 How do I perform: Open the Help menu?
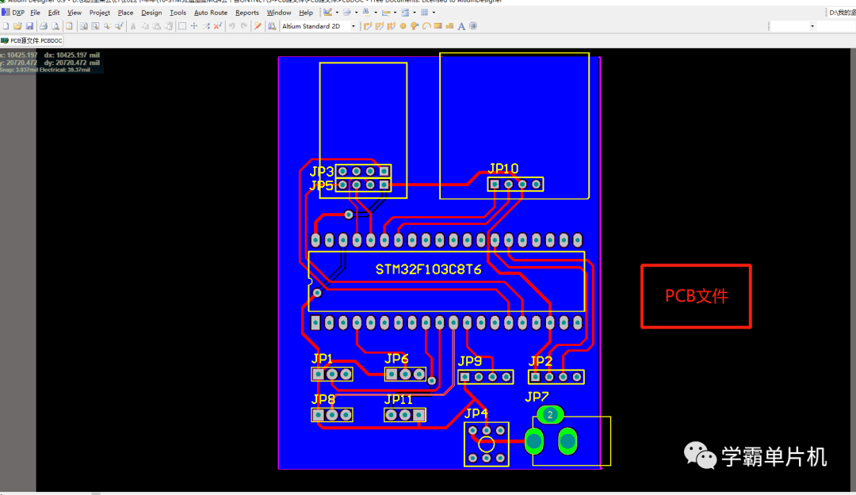[x=306, y=13]
